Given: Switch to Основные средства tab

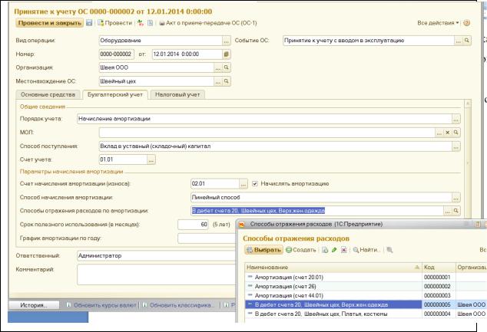Looking at the screenshot, I should (48, 95).
